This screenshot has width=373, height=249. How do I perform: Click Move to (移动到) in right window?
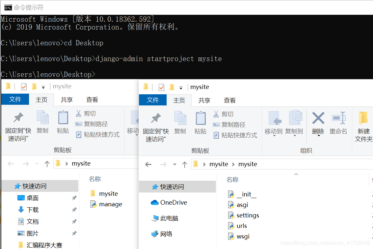[x=274, y=124]
